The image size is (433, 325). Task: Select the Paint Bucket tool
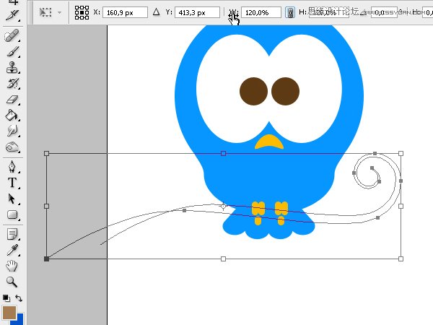tap(12, 115)
